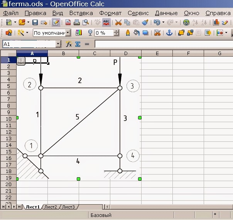233x220 pixels.
Task: Switch to the Лист3 sheet tab
Action: (68, 207)
